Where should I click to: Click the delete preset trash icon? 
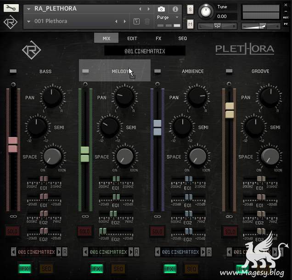point(147,21)
